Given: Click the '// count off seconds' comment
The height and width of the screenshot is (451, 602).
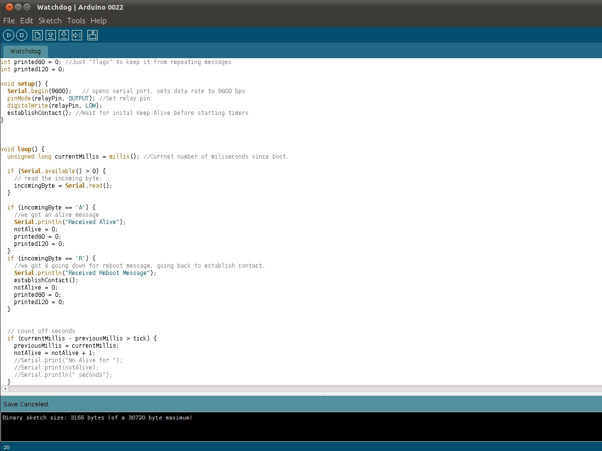Looking at the screenshot, I should pyautogui.click(x=41, y=331).
